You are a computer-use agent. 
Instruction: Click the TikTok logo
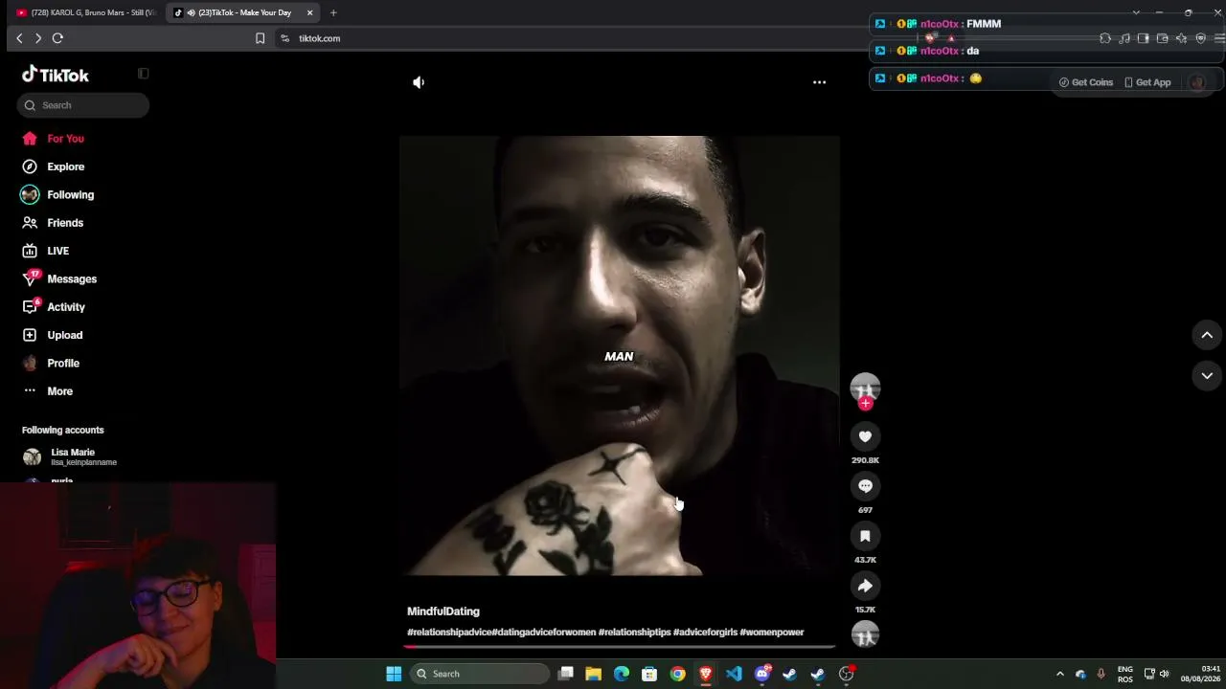click(x=56, y=75)
